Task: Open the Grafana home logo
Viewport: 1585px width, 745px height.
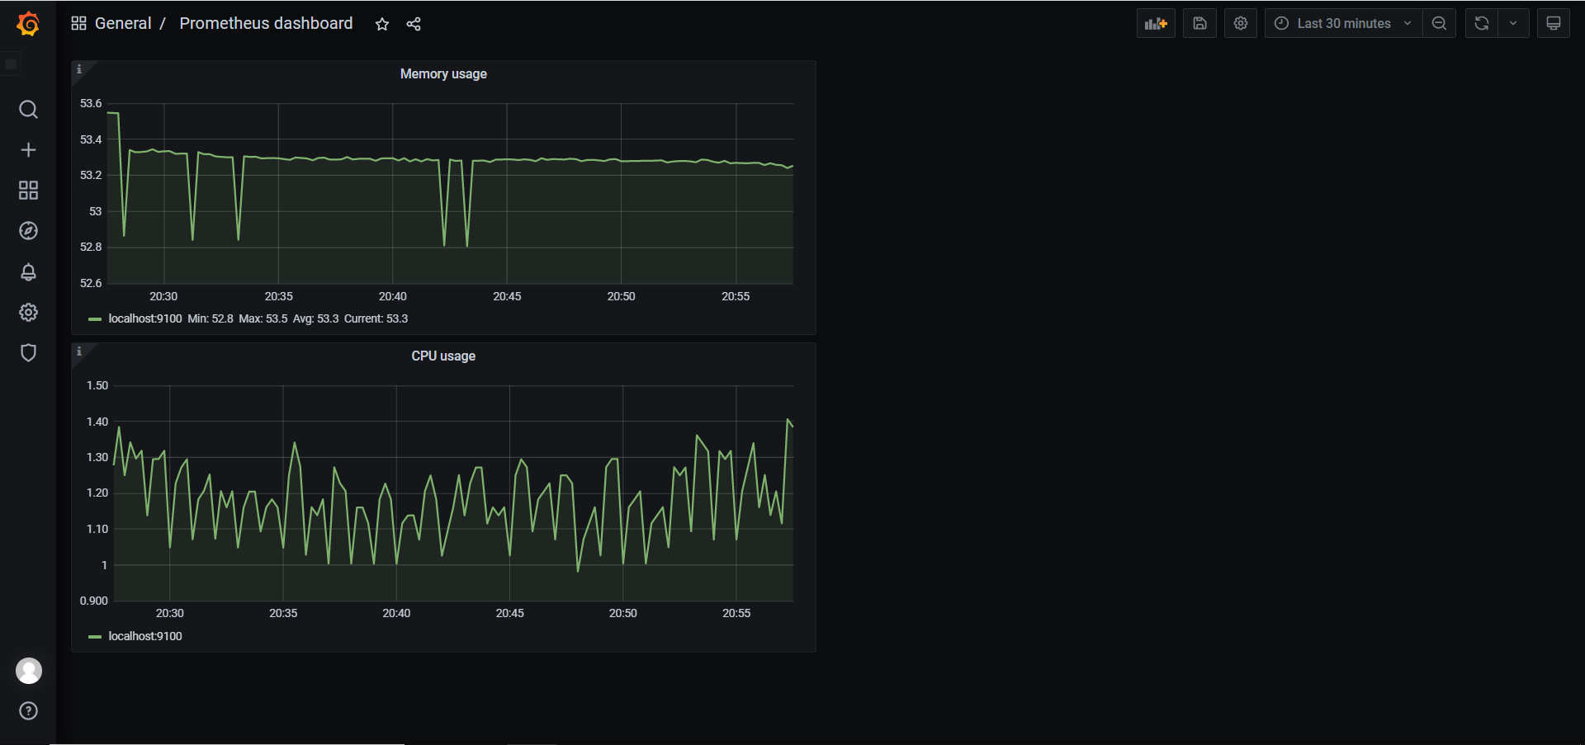Action: click(x=28, y=24)
